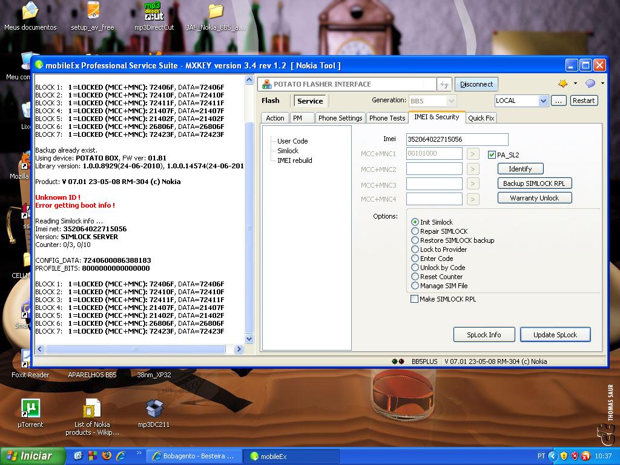Click the Update SpLock button

555,334
